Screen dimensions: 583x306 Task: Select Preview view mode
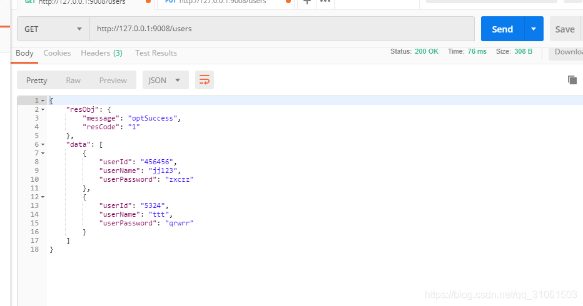point(113,80)
